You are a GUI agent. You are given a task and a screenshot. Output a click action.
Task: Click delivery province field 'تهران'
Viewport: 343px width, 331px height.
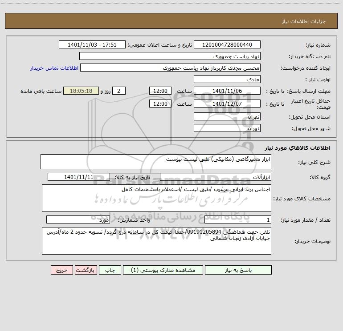[227, 116]
